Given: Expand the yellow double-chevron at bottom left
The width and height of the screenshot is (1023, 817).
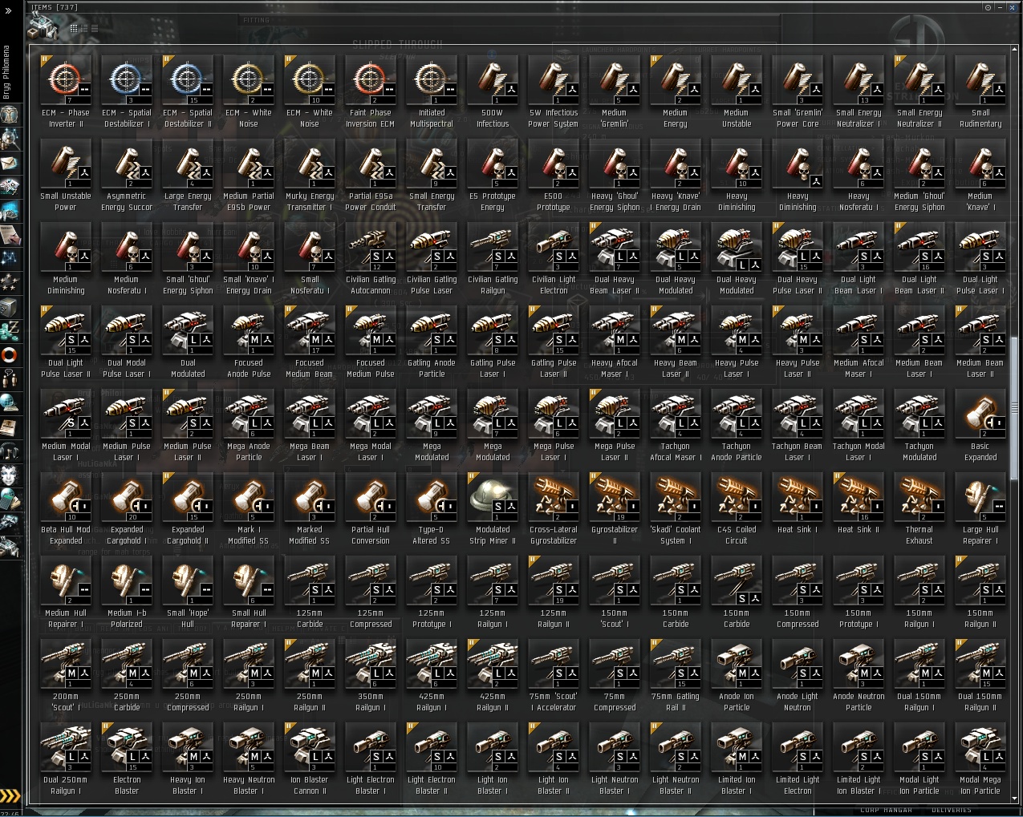Looking at the screenshot, I should point(10,795).
